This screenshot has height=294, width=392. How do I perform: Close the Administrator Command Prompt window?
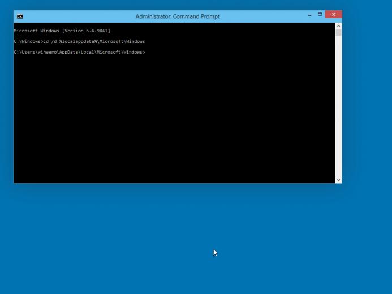click(333, 15)
